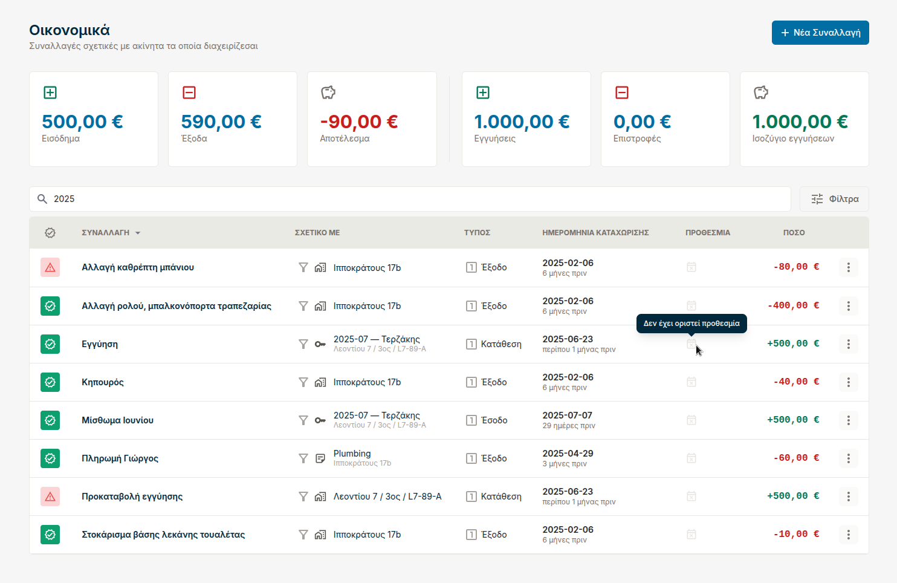Viewport: 897px width, 583px height.
Task: Click filter funnel icon in Μίσθωμα Ιουνίου row
Action: pos(303,420)
